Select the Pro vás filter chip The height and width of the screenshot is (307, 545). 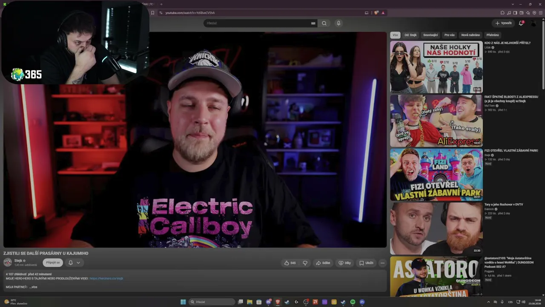pos(450,35)
